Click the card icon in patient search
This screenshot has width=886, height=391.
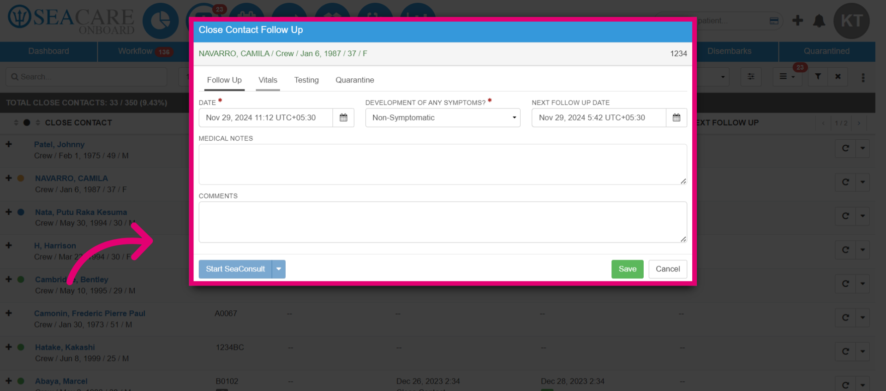774,21
